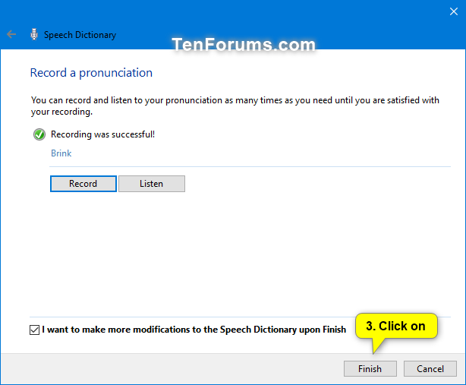Close the Speech Dictionary window
This screenshot has height=385, width=466.
(x=454, y=11)
